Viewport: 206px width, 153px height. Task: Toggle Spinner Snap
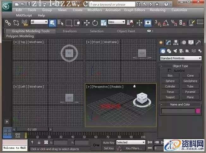(x=182, y=23)
